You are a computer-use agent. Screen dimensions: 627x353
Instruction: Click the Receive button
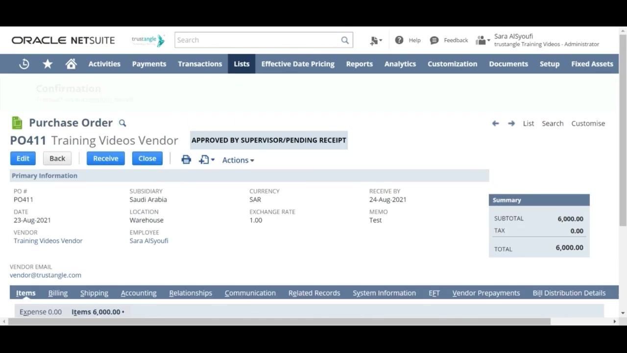106,158
